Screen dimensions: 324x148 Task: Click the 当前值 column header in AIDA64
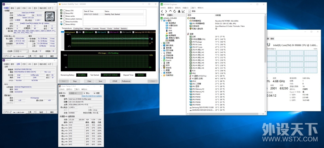pyautogui.click(x=218, y=15)
